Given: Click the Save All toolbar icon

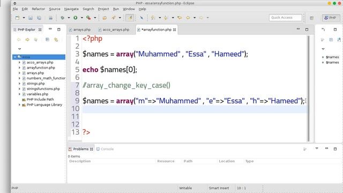Looking at the screenshot, I should pos(39,18).
